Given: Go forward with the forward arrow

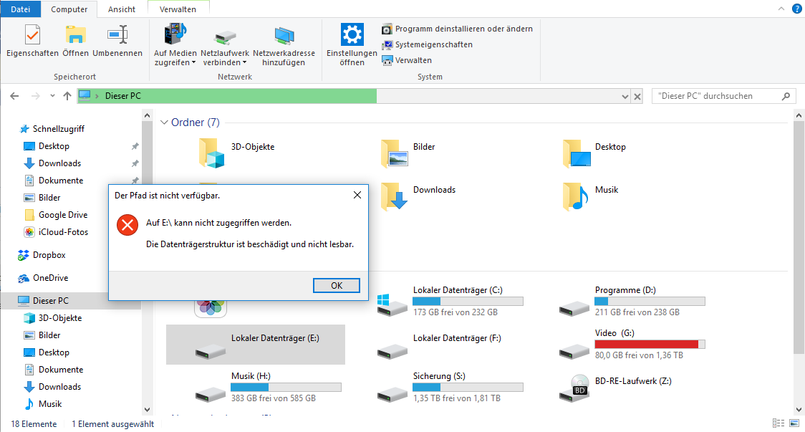Looking at the screenshot, I should point(35,96).
